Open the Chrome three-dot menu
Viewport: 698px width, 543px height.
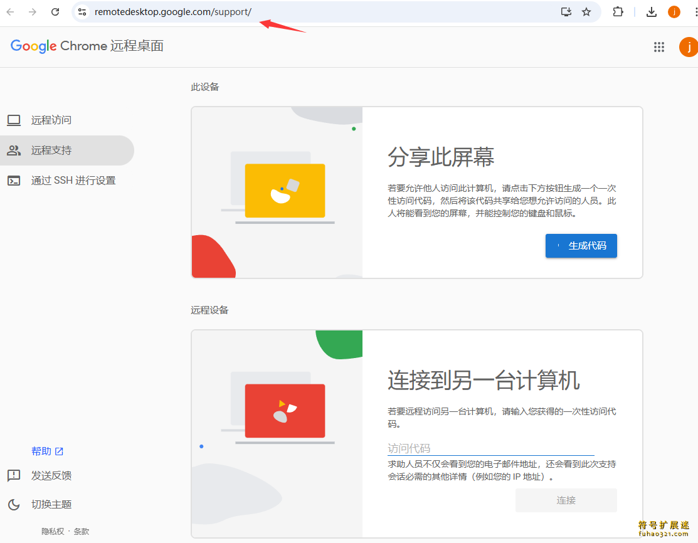coord(695,12)
